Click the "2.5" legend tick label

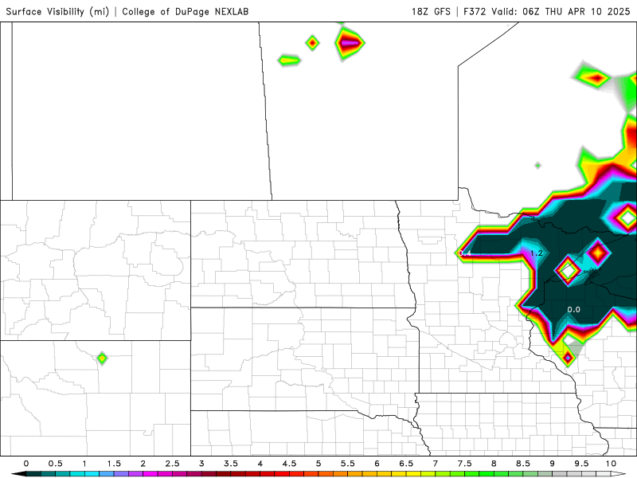click(172, 464)
